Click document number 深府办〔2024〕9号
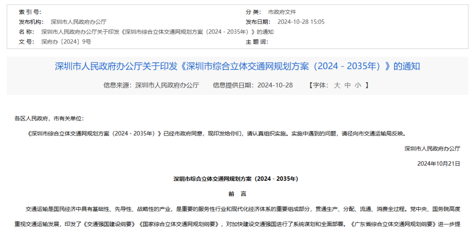The height and width of the screenshot is (230, 476). 66,42
